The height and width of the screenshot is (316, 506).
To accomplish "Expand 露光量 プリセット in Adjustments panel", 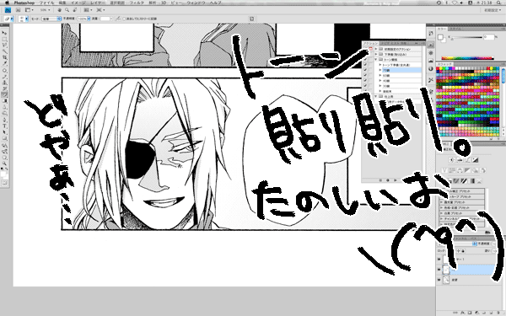I will click(441, 202).
